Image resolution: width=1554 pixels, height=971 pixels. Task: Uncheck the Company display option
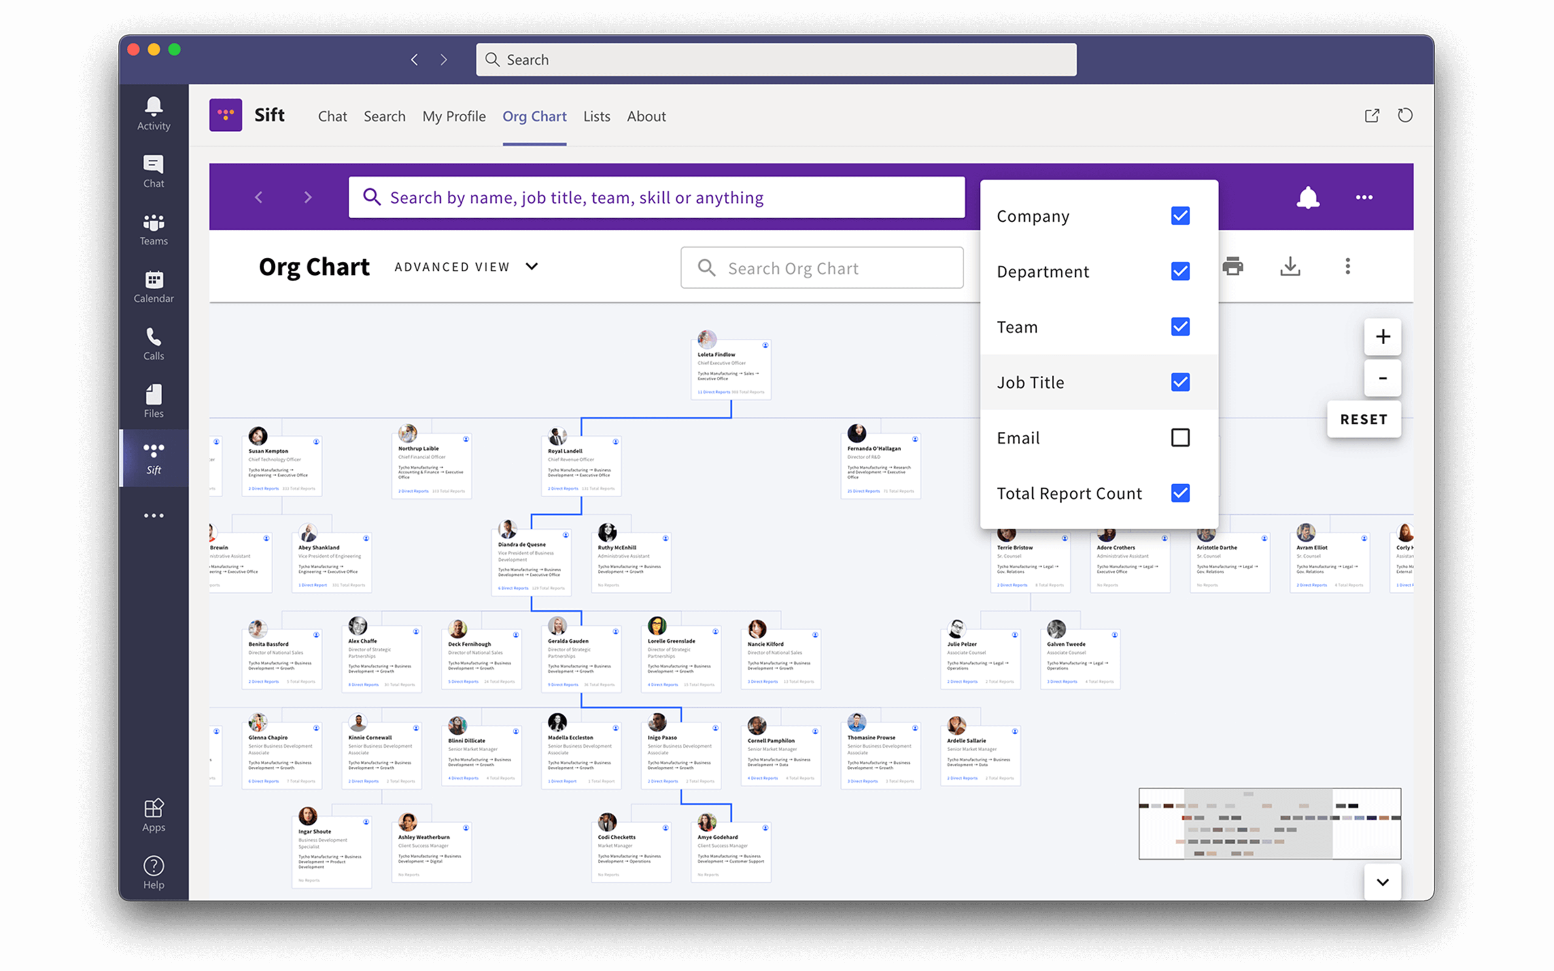1180,216
